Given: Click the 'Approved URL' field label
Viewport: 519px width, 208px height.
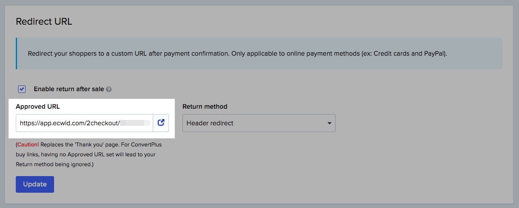Looking at the screenshot, I should pyautogui.click(x=37, y=106).
